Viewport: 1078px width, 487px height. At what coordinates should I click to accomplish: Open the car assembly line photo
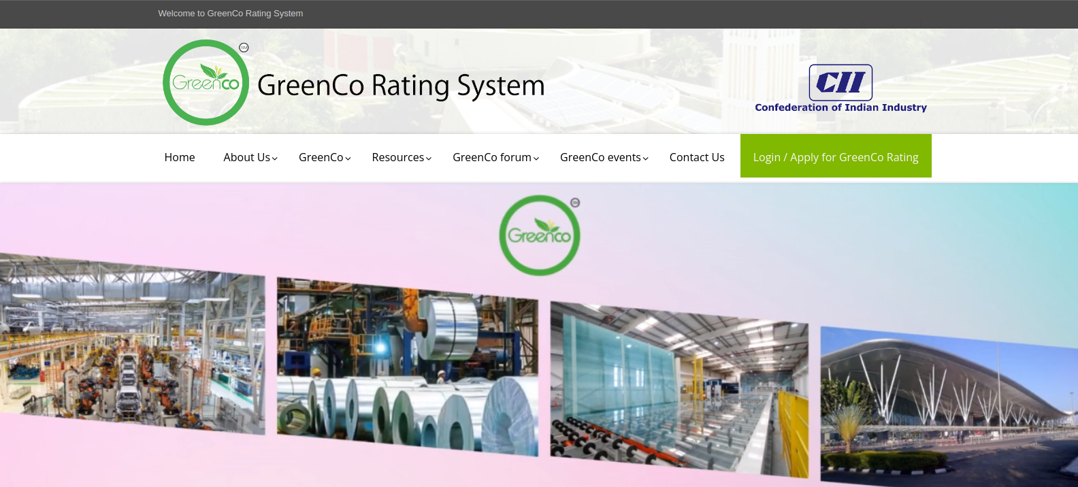tap(132, 343)
